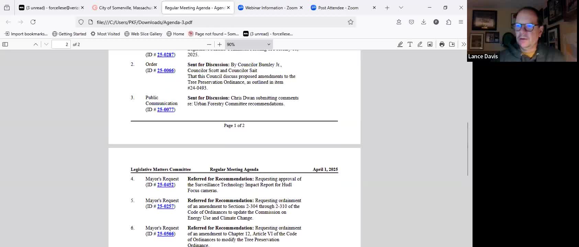
Task: Click the PDF page number field
Action: click(x=61, y=44)
